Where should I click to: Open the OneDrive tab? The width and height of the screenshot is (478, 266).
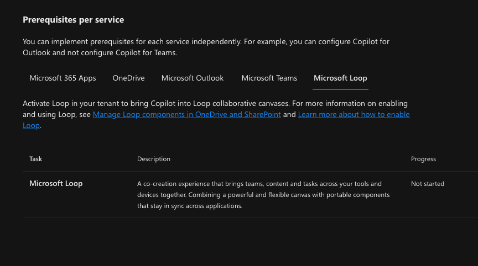click(129, 78)
